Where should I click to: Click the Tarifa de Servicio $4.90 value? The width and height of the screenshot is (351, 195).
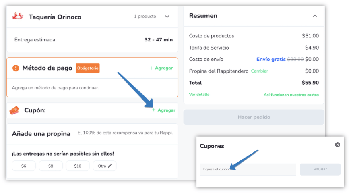[312, 48]
